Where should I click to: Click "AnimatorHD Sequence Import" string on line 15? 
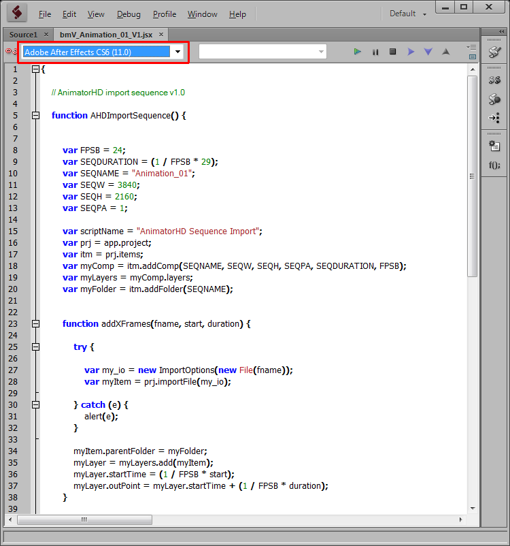pyautogui.click(x=198, y=231)
